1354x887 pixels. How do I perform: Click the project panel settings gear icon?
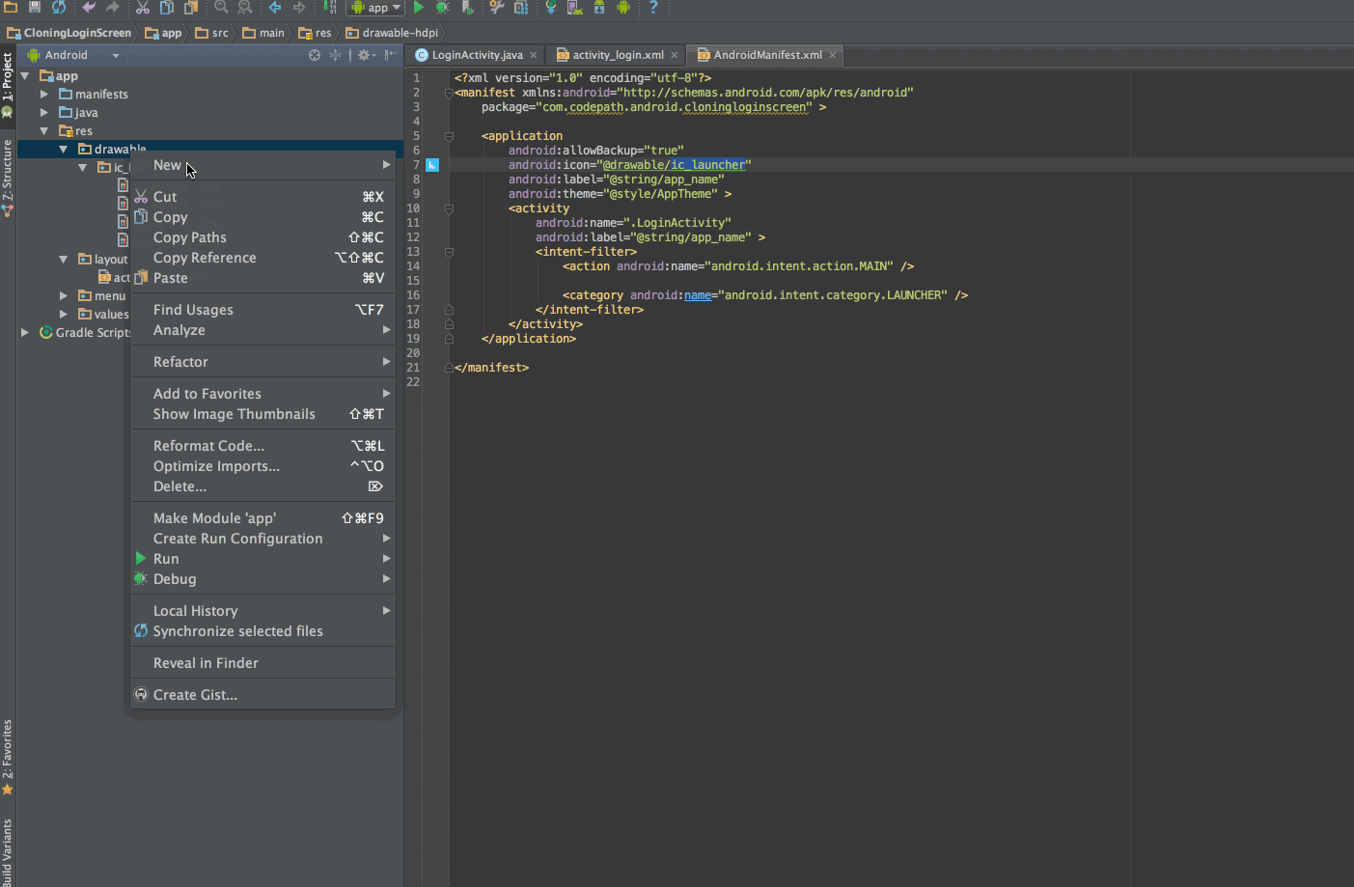click(x=365, y=55)
